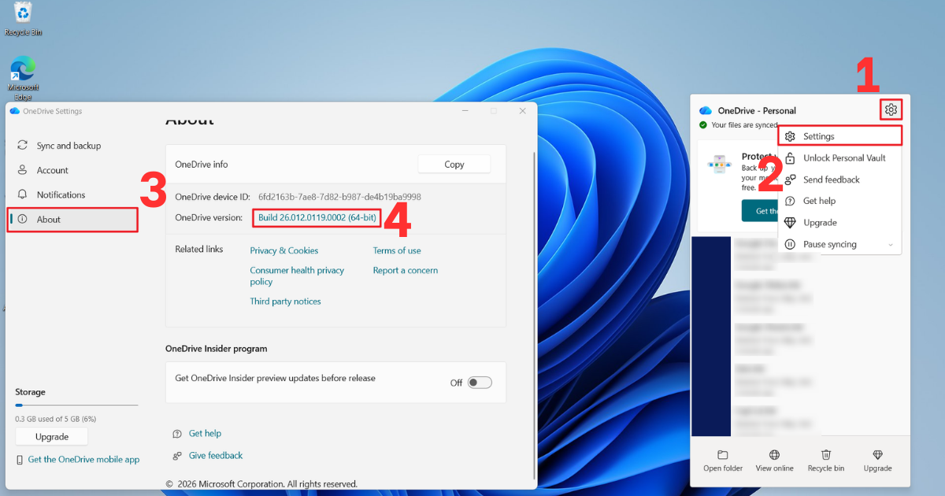Open the Sync and backup settings page
The image size is (945, 496).
(x=72, y=146)
